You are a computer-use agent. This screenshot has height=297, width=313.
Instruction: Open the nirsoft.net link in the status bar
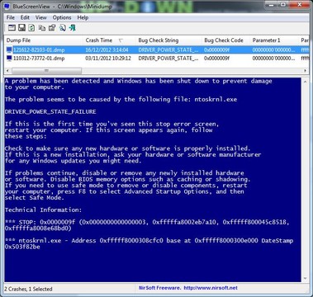click(x=211, y=288)
